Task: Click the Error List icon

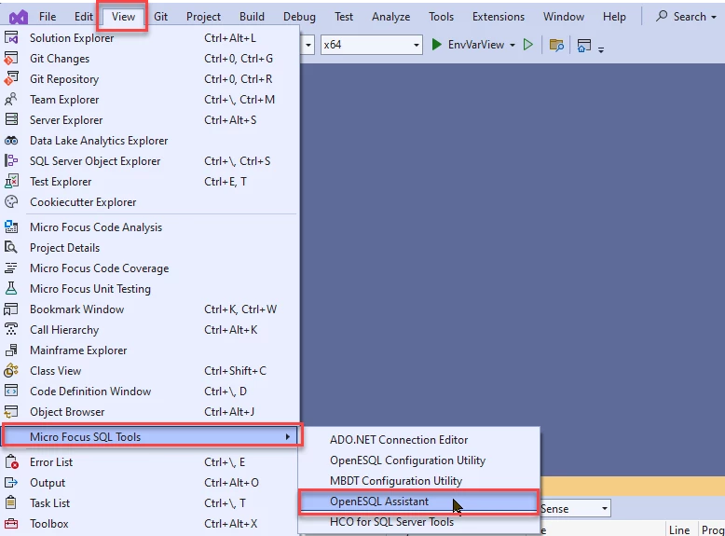Action: tap(11, 461)
